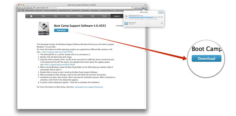Go back with Safari's back arrow
Screen dimensions: 236x116
[x=20, y=8]
